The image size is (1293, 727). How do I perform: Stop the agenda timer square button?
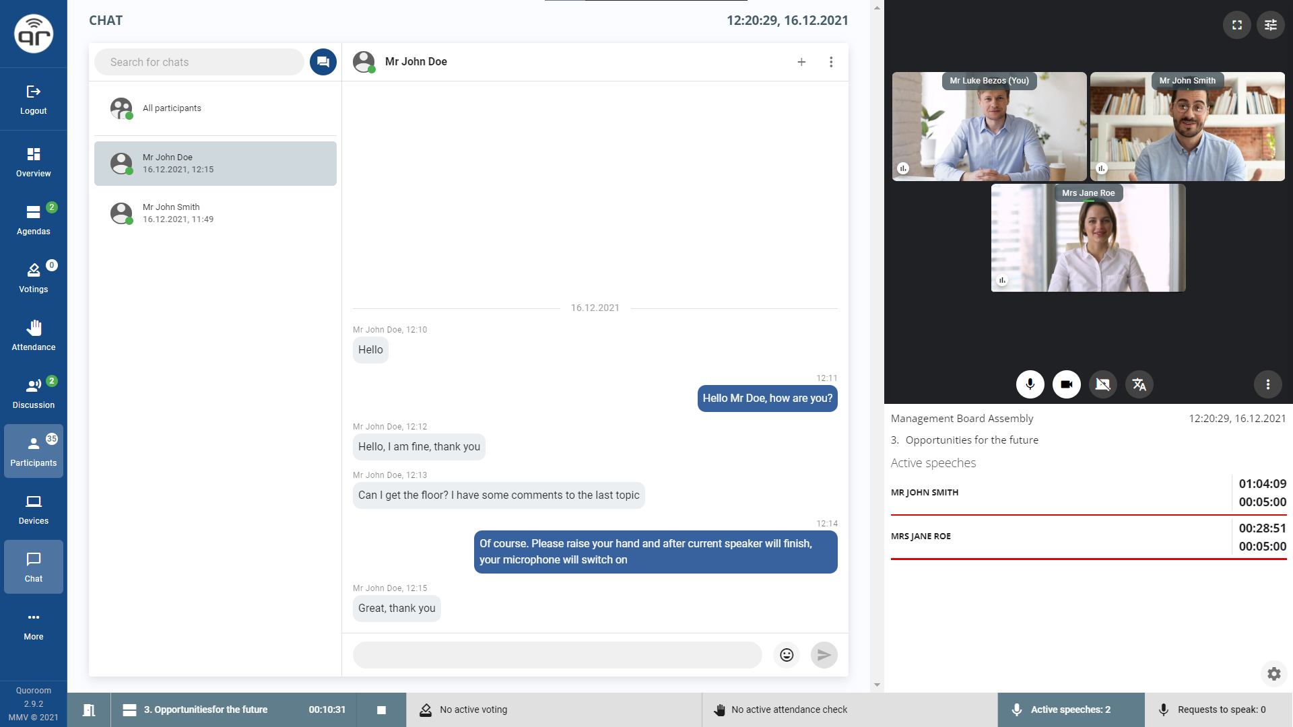click(381, 709)
